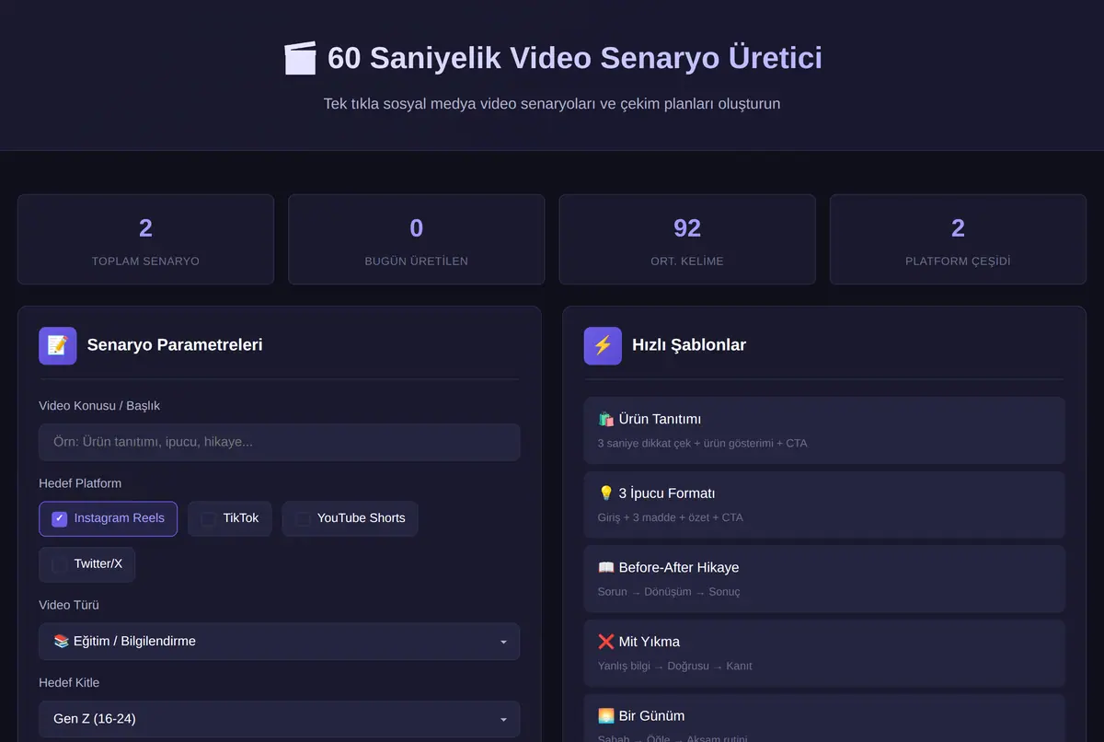1104x742 pixels.
Task: Click the sunrise icon on Bir Günüm
Action: [606, 715]
